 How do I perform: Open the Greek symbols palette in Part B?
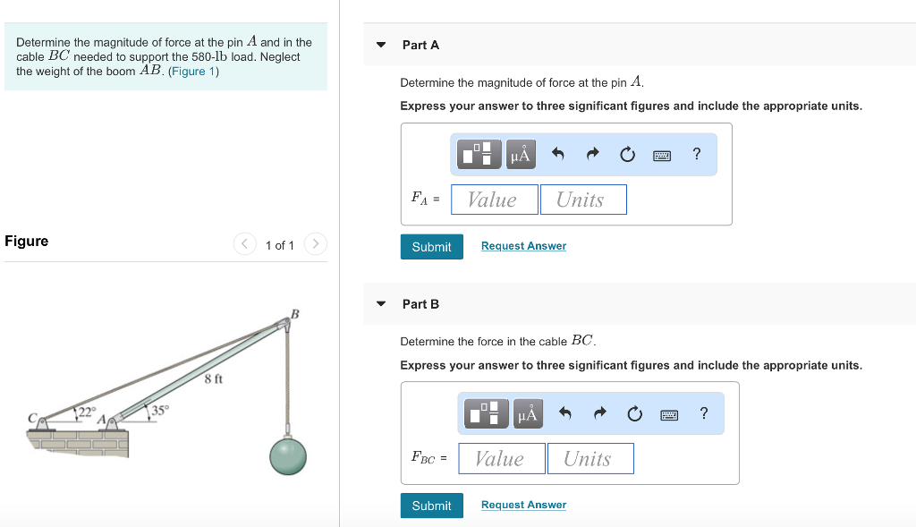[x=527, y=413]
